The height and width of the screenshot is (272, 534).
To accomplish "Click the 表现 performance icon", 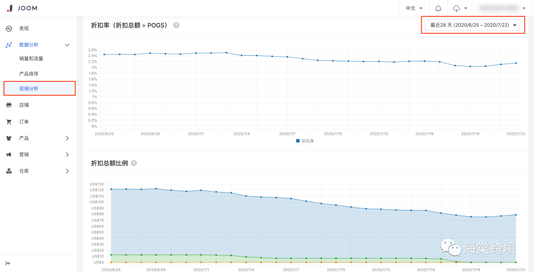I will 9,29.
